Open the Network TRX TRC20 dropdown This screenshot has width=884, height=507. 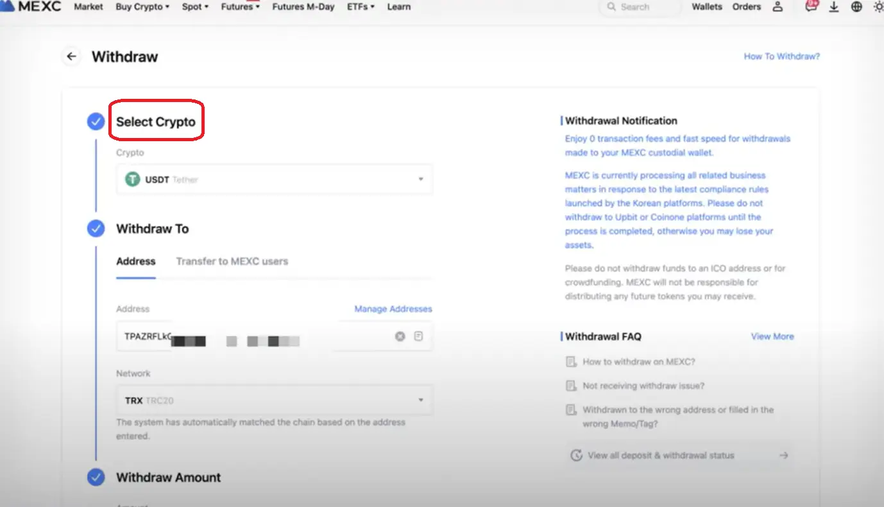coord(275,400)
